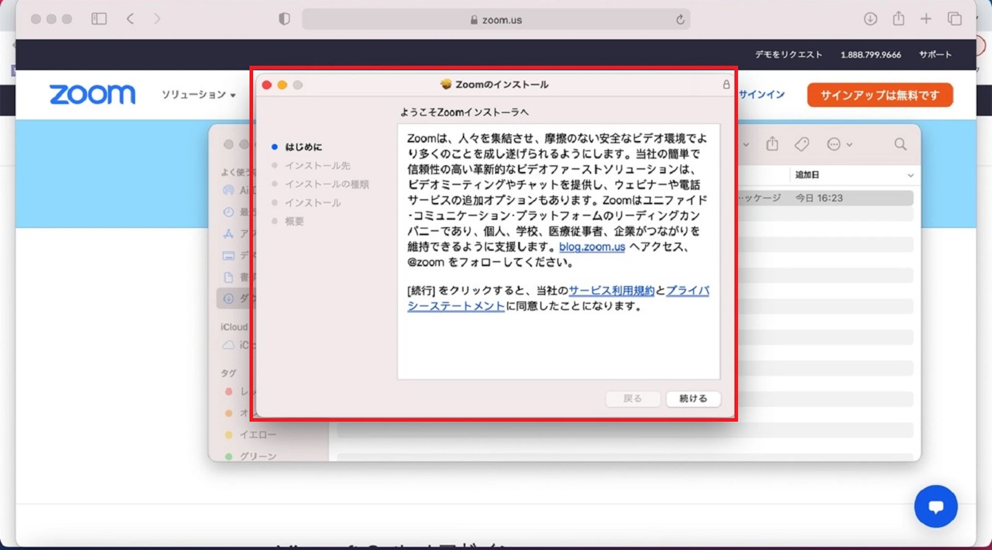
Task: Open Safari downloads icon
Action: point(870,19)
